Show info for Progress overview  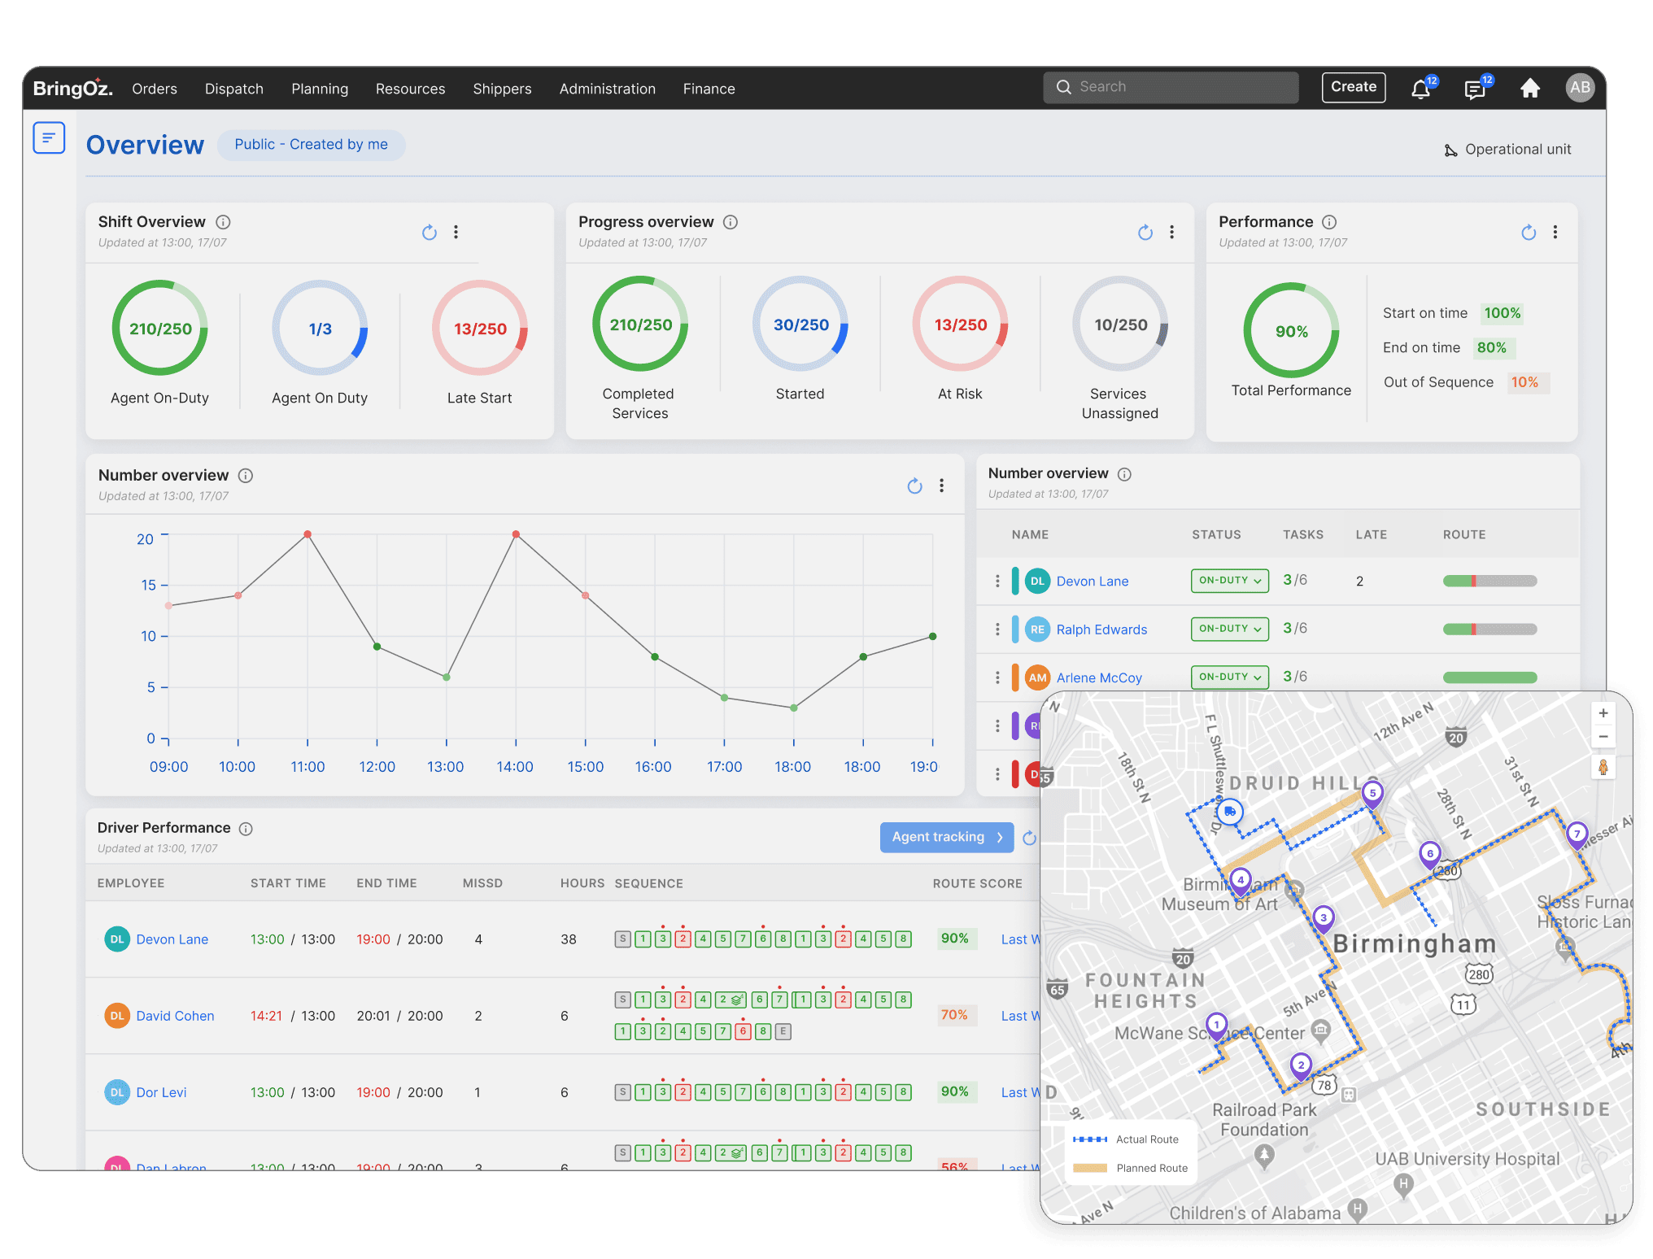pos(731,222)
